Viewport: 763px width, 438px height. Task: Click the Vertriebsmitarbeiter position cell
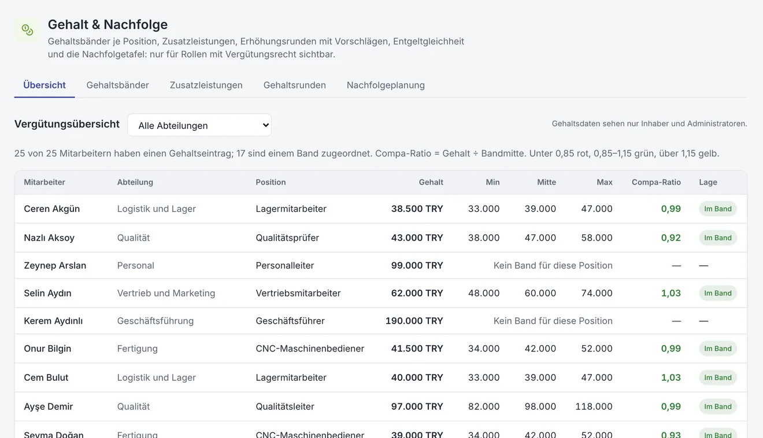pos(298,293)
